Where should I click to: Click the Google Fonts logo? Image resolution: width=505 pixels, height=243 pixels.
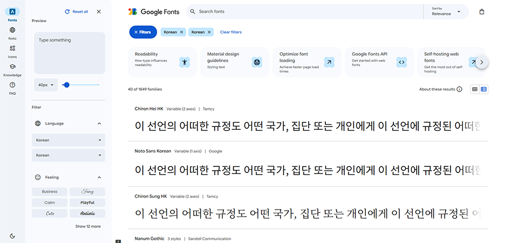(x=154, y=11)
